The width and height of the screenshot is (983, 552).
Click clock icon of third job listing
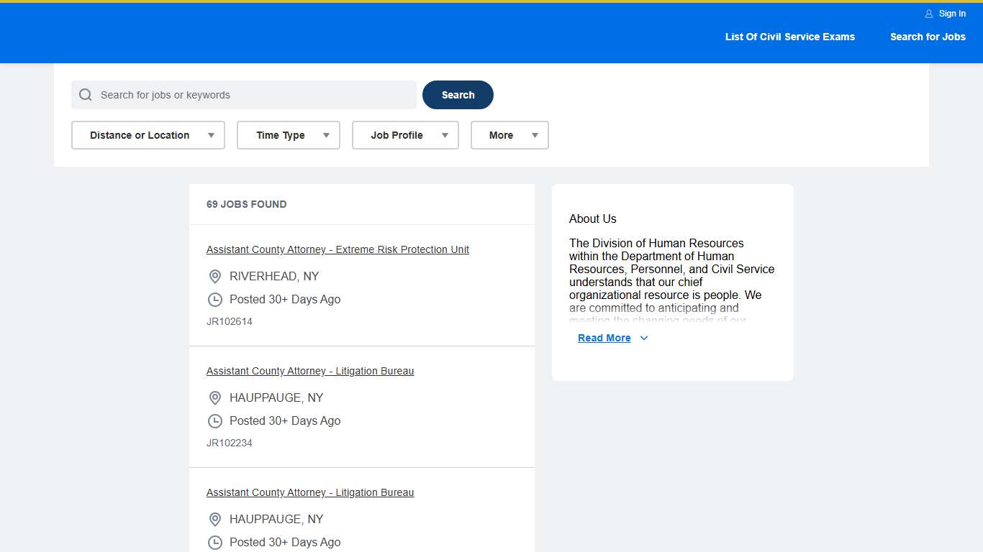tap(214, 543)
